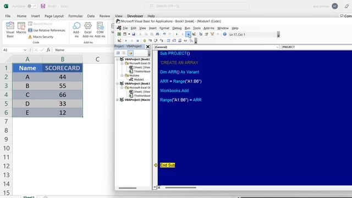Open Visual Basic button in Excel ribbon
This screenshot has width=352, height=198.
coord(10,30)
